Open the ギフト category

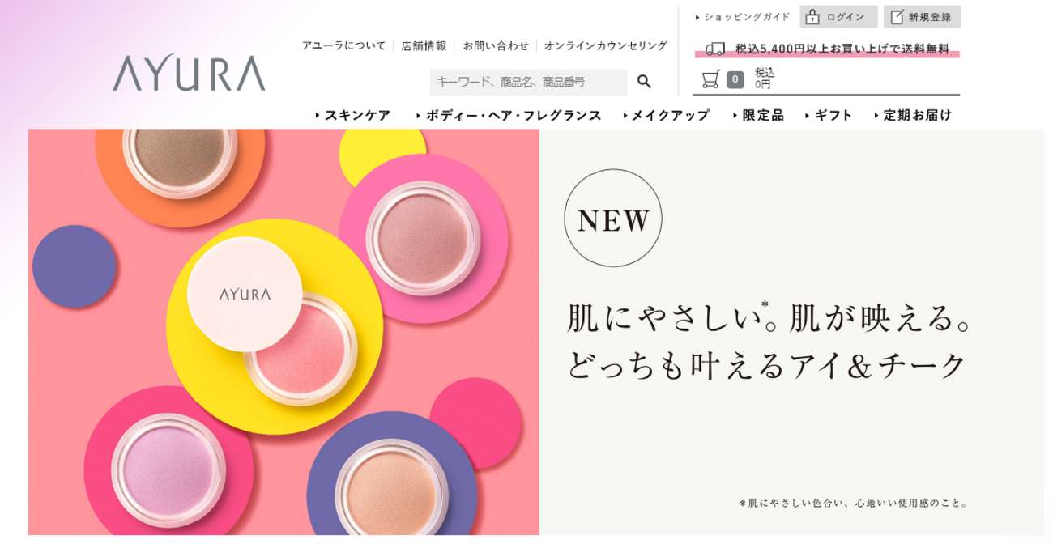[x=829, y=116]
